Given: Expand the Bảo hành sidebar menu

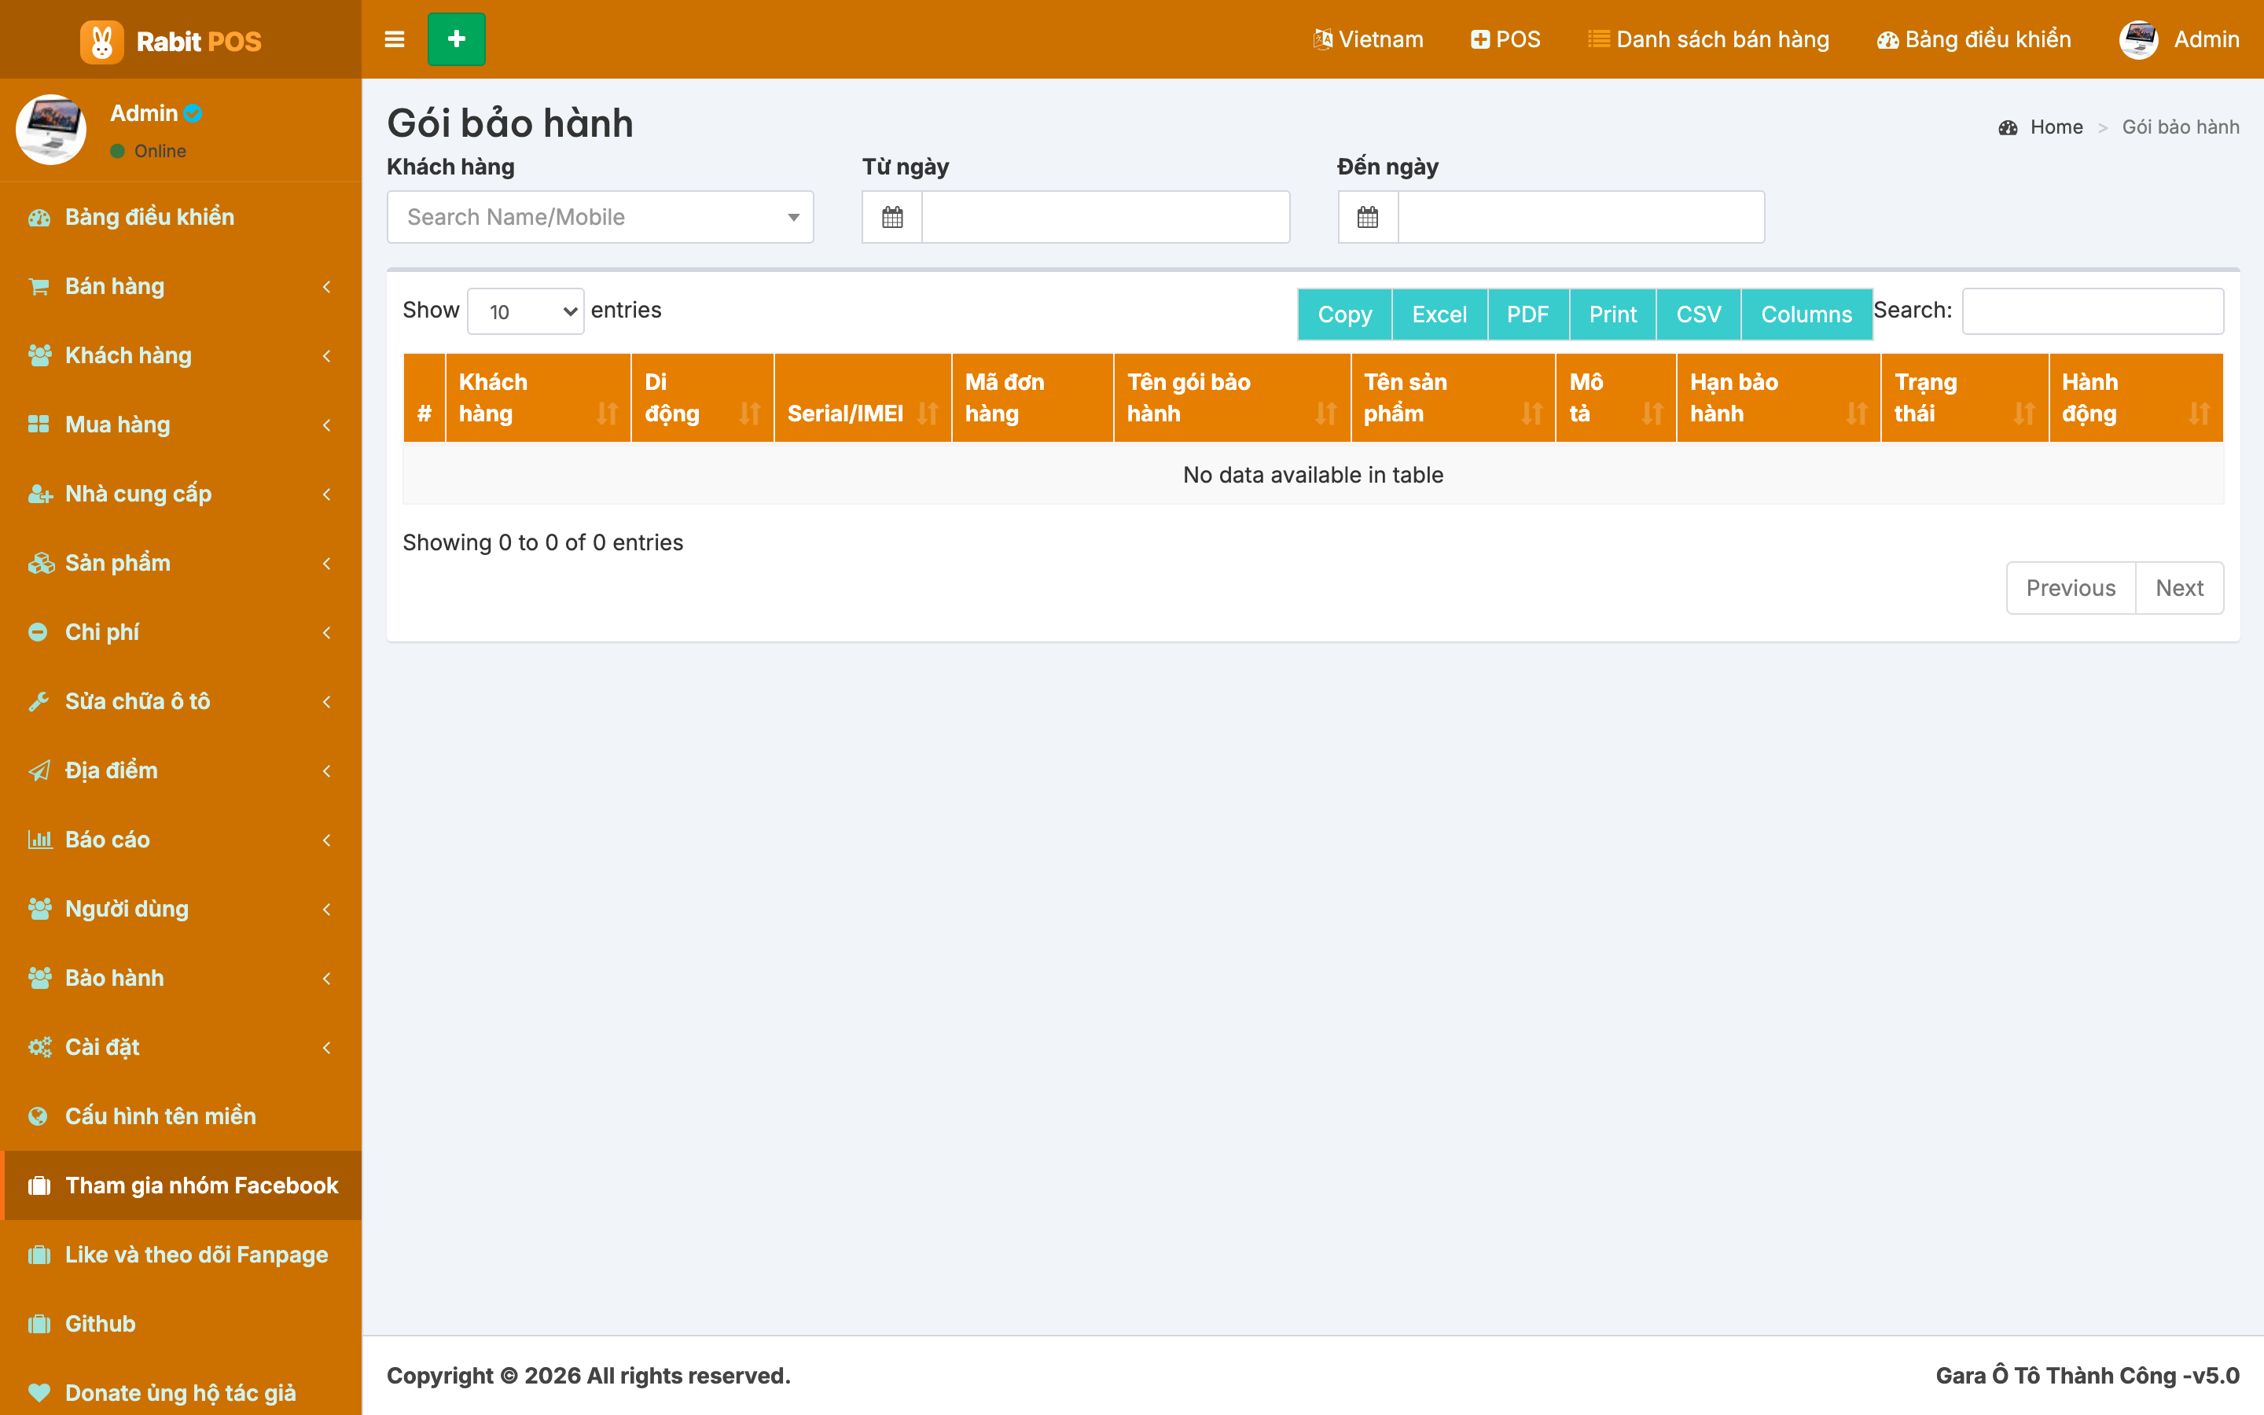Looking at the screenshot, I should (x=181, y=978).
